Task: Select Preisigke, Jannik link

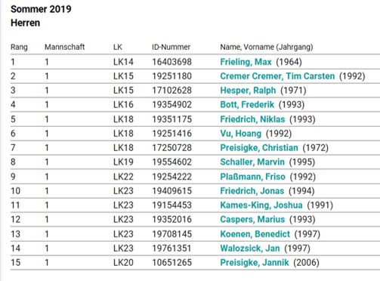Action: [255, 263]
